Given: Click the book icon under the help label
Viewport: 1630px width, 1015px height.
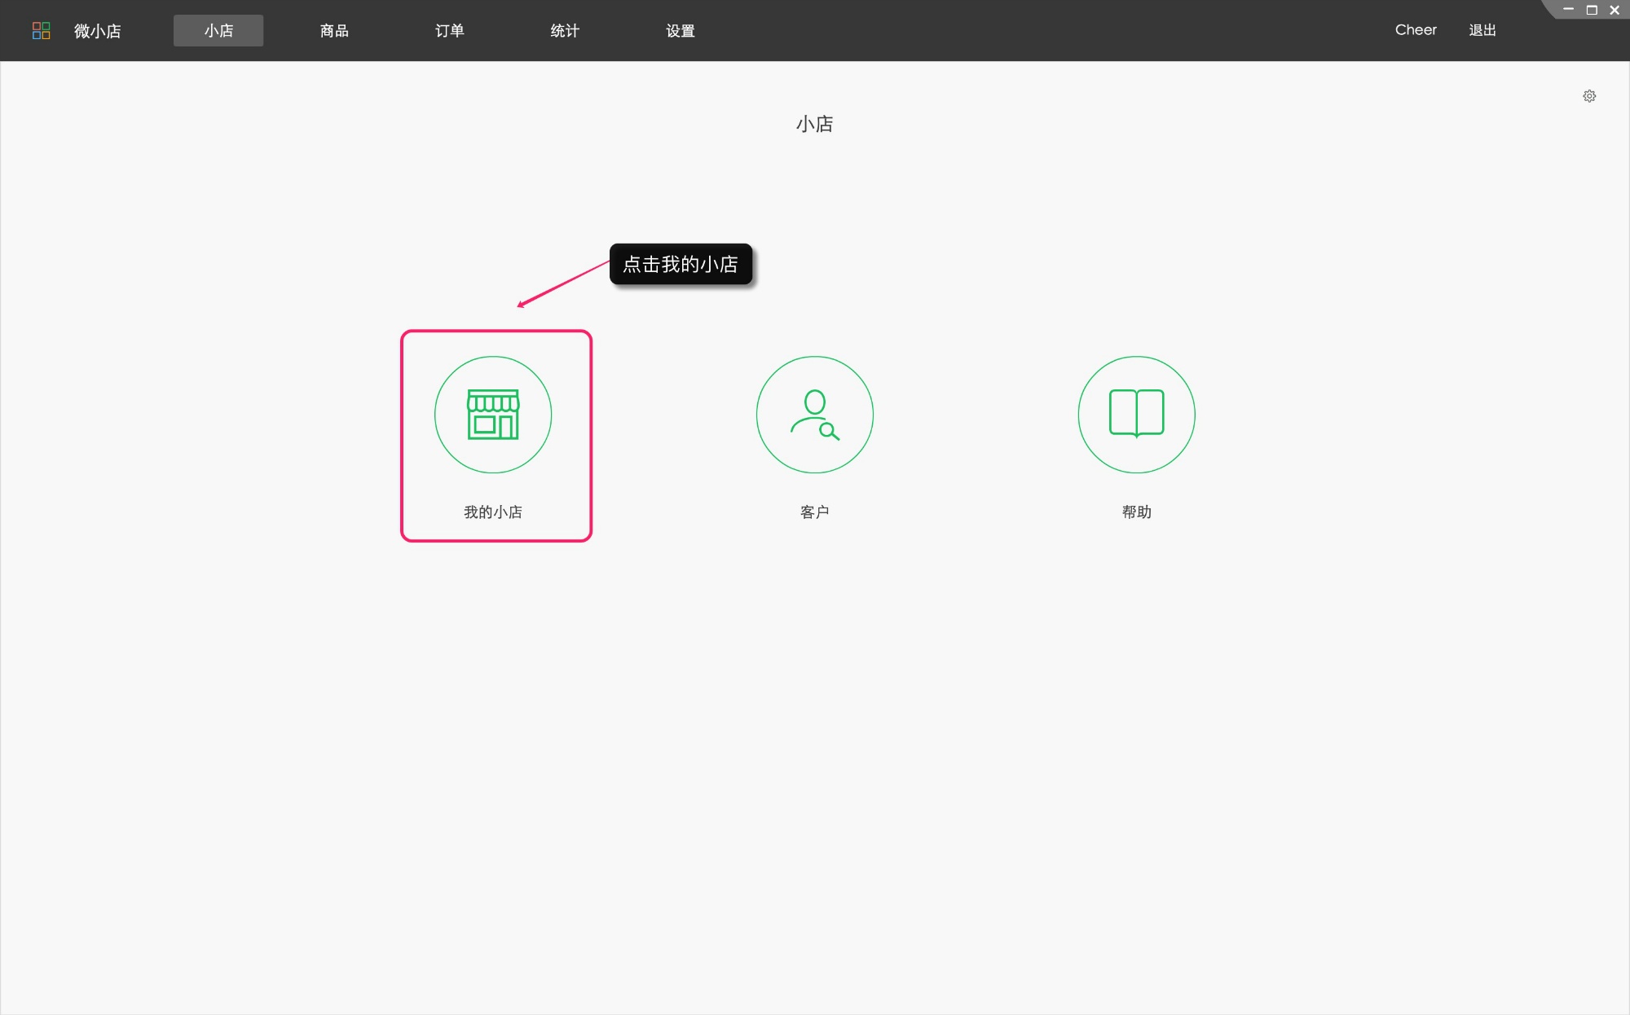Looking at the screenshot, I should [x=1136, y=414].
